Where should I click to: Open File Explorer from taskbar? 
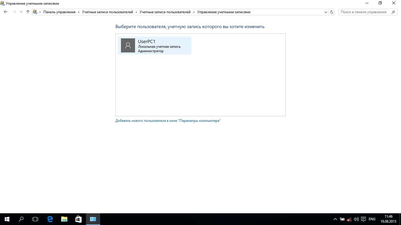click(64, 219)
